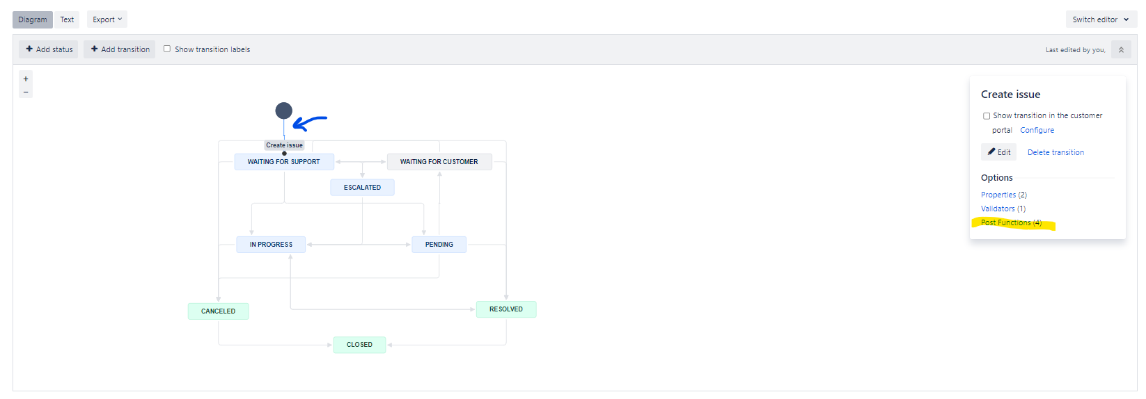Add a new transition
Image resolution: width=1146 pixels, height=399 pixels.
120,49
